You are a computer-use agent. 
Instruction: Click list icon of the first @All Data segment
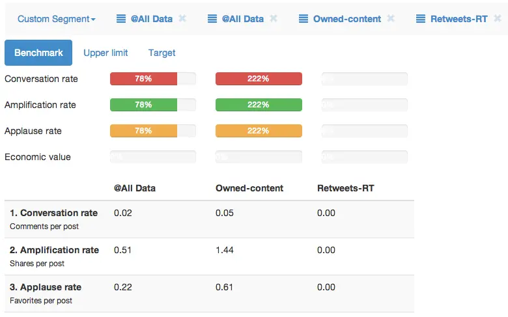point(121,19)
